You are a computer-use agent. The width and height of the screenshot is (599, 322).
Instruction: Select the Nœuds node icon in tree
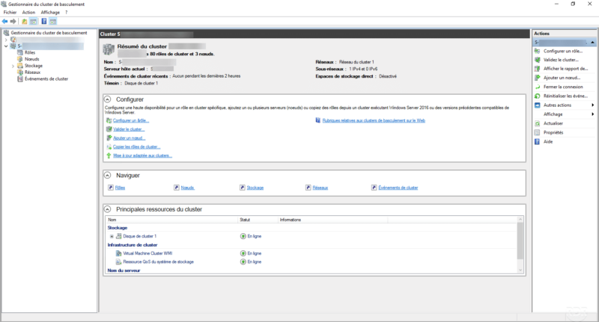20,59
